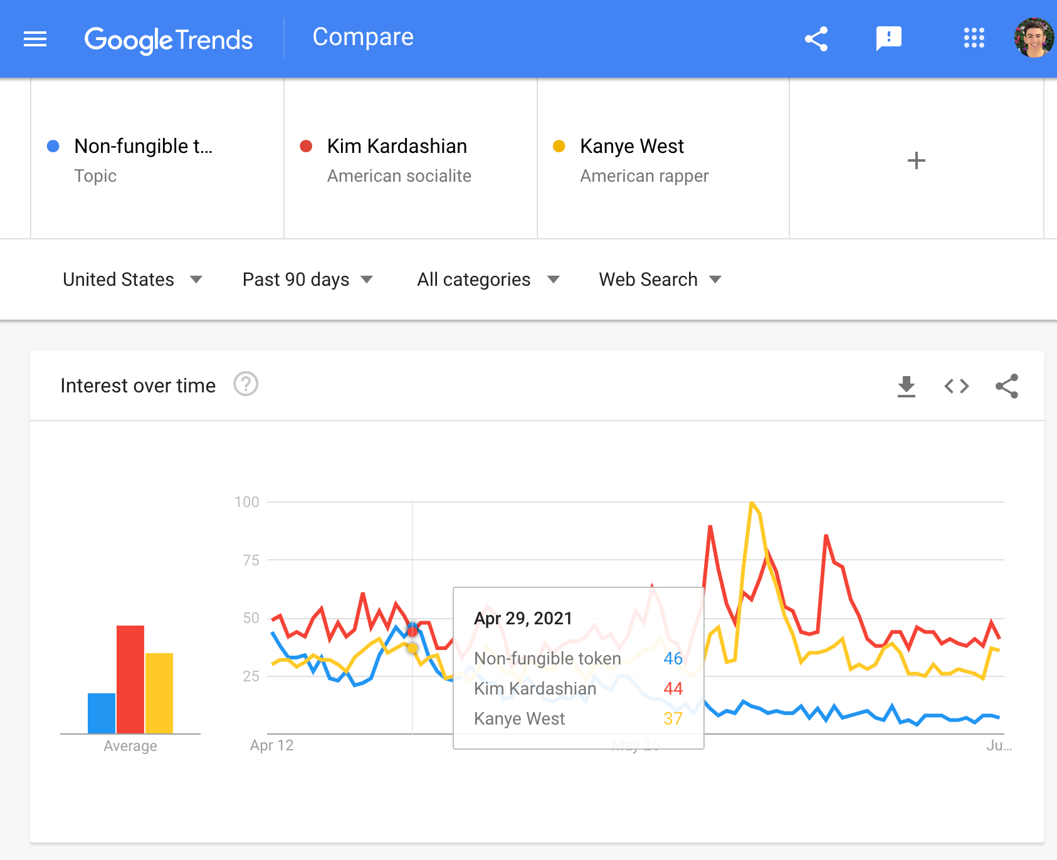This screenshot has height=860, width=1057.
Task: Open the Interest over time help icon
Action: tap(246, 384)
